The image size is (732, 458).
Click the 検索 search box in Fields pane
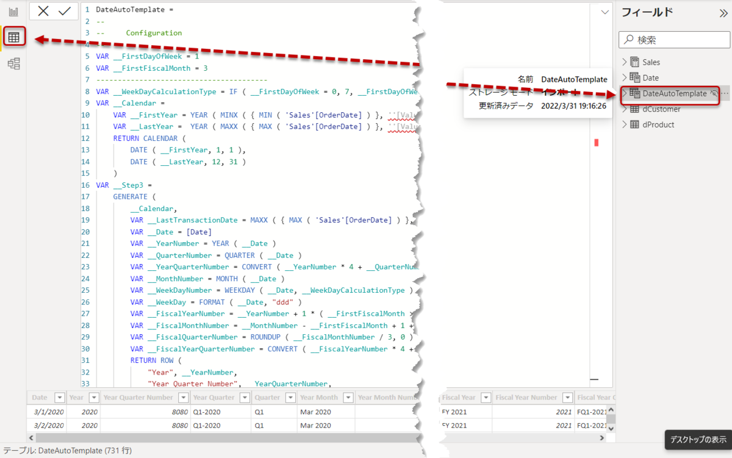pos(674,40)
